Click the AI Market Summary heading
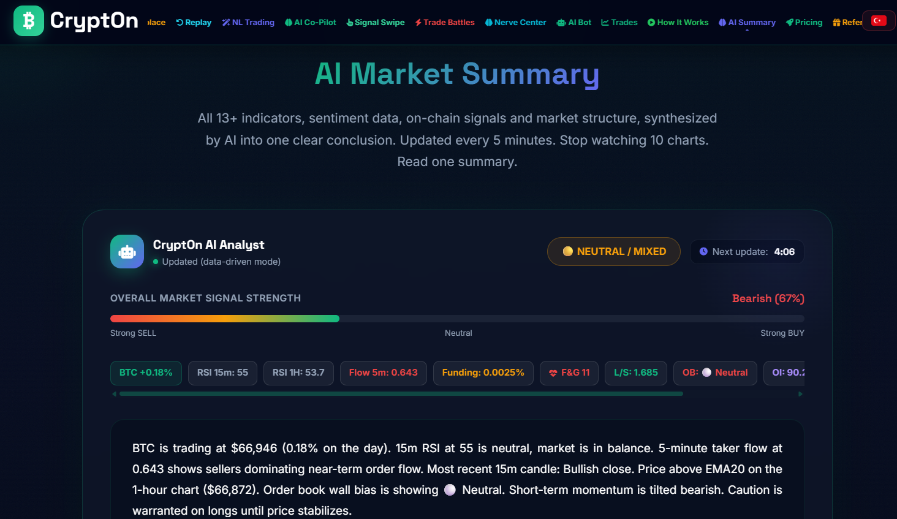This screenshot has height=519, width=897. [457, 74]
